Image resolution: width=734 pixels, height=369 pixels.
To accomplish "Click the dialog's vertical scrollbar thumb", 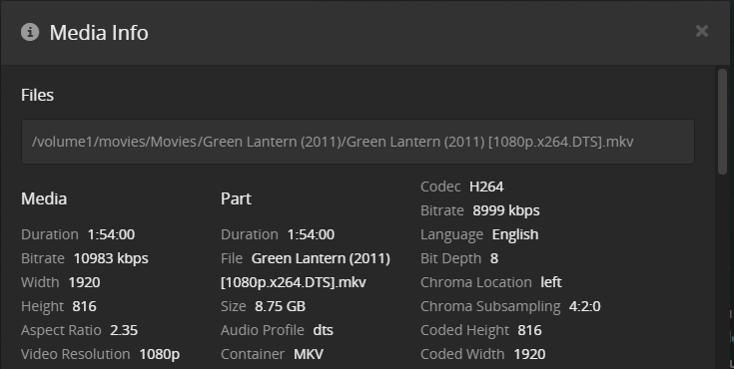I will pos(722,122).
